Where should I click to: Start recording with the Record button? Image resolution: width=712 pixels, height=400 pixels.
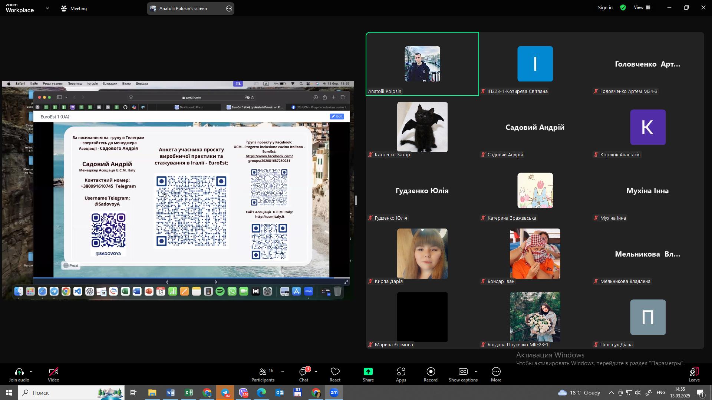tap(431, 375)
